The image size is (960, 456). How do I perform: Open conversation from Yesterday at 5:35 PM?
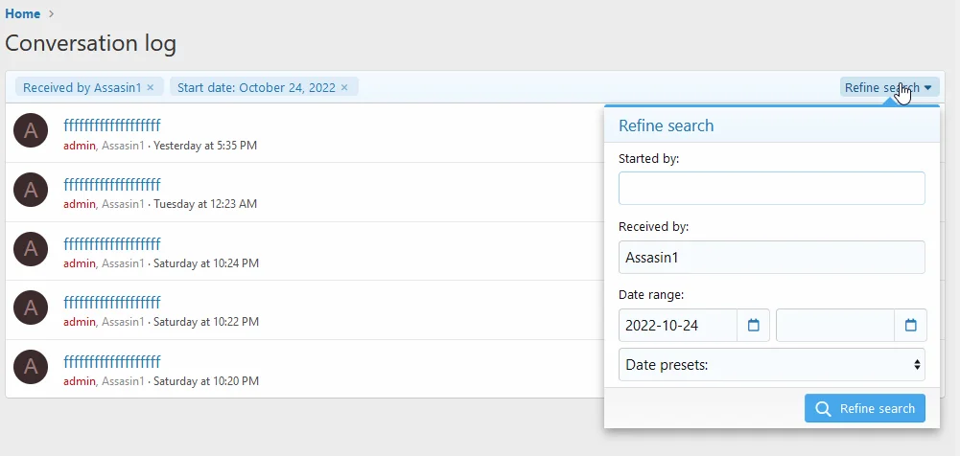point(112,125)
